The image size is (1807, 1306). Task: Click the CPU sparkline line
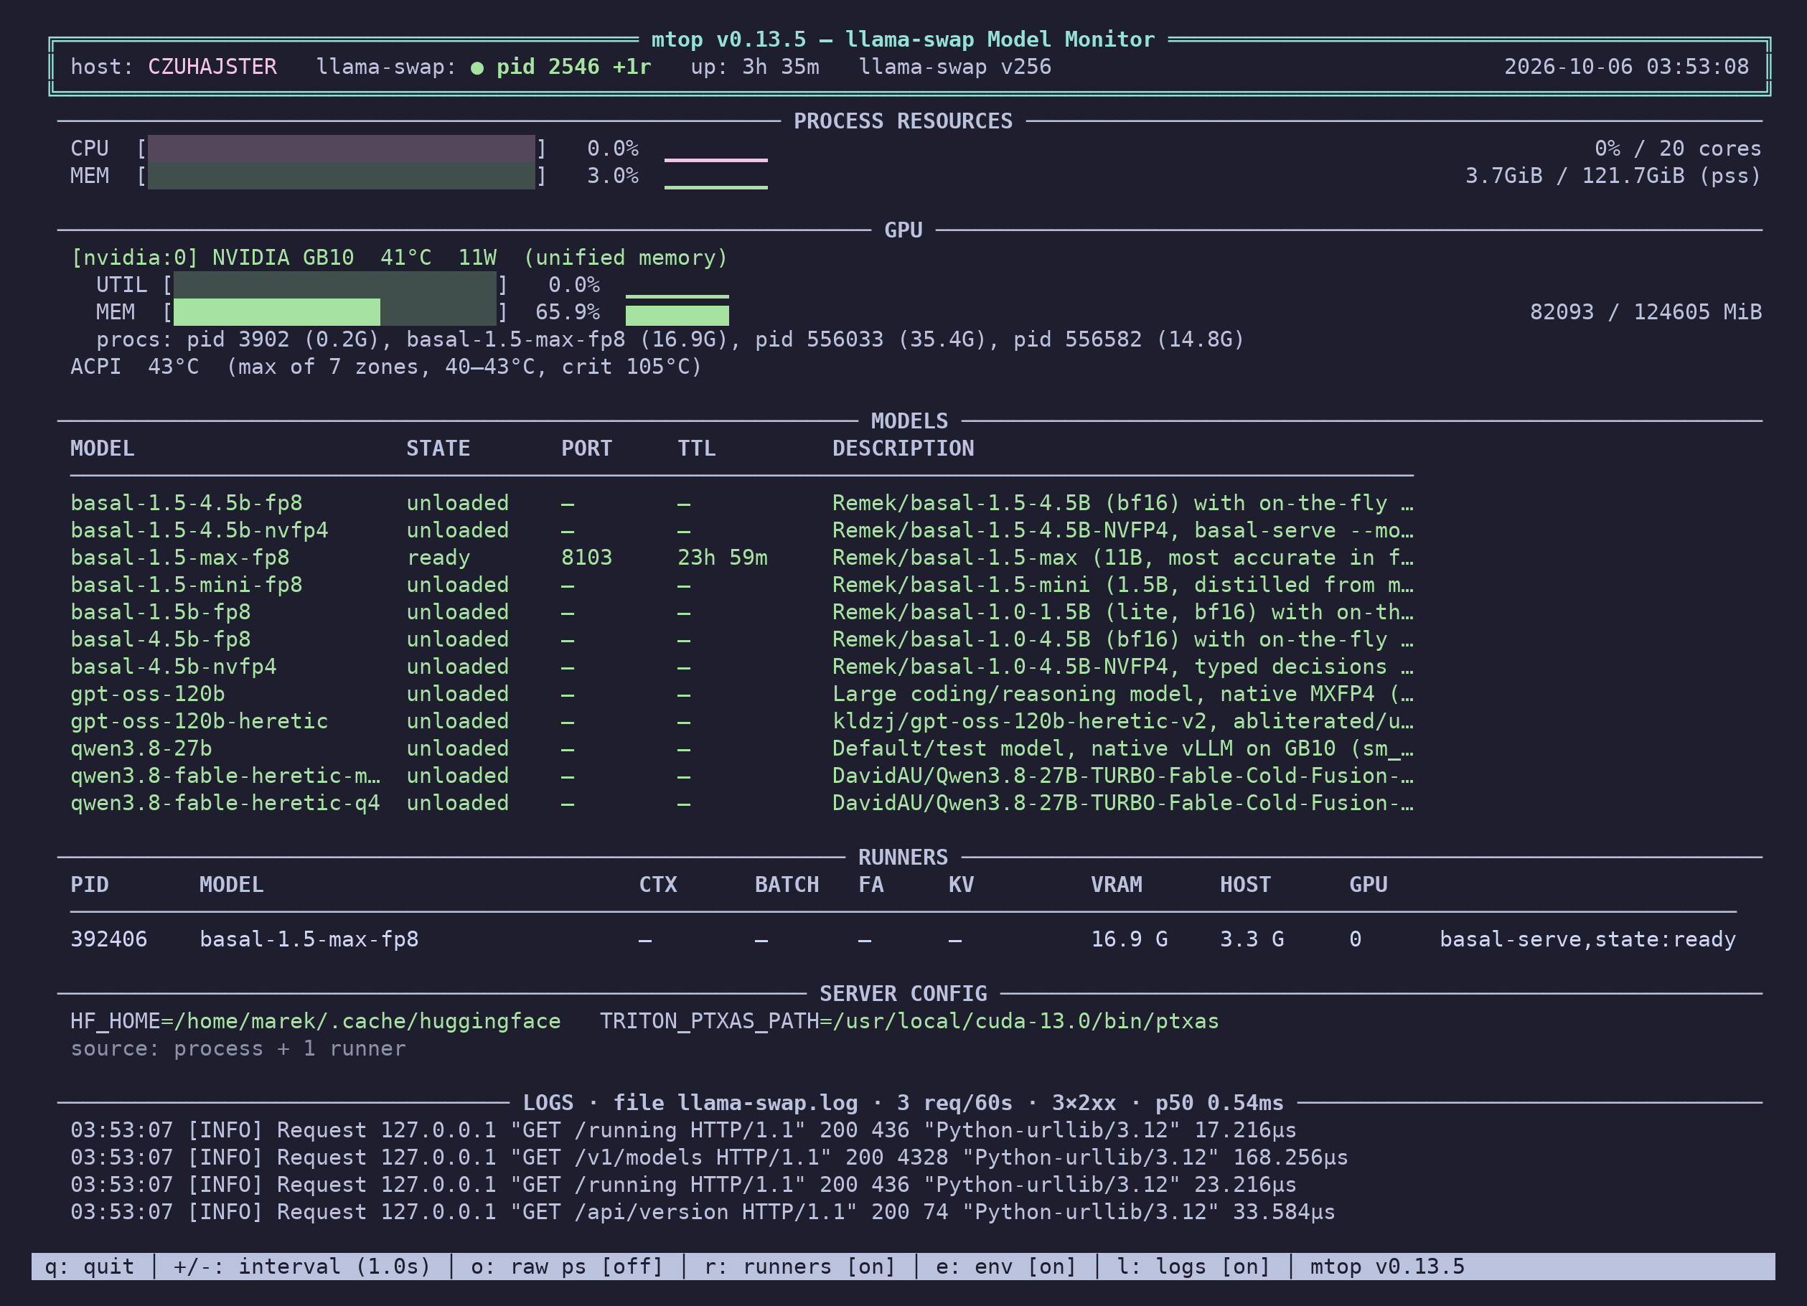(x=715, y=160)
